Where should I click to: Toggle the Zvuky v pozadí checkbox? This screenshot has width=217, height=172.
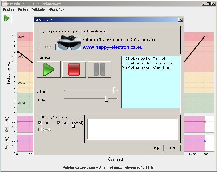coord(59,123)
